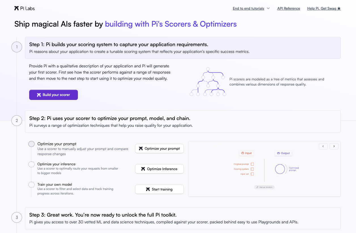The image size is (356, 233).
Task: Click the Output label icon in diagram
Action: click(x=278, y=153)
